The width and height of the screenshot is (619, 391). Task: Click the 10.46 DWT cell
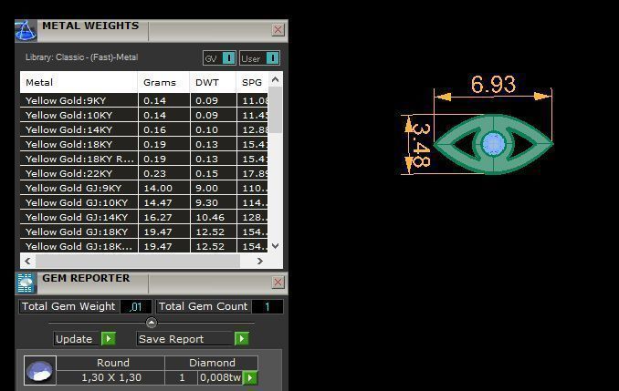point(213,217)
